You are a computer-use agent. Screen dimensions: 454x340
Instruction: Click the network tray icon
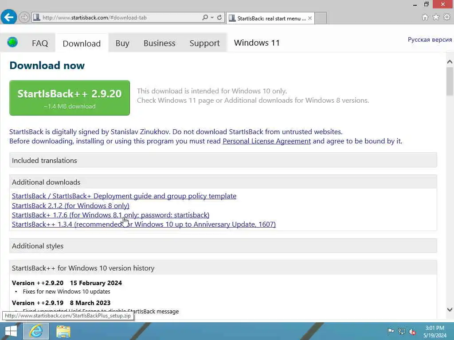click(402, 331)
